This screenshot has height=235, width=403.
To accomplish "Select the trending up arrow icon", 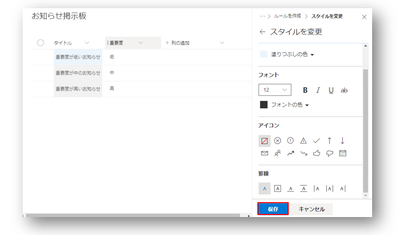I will (x=291, y=153).
